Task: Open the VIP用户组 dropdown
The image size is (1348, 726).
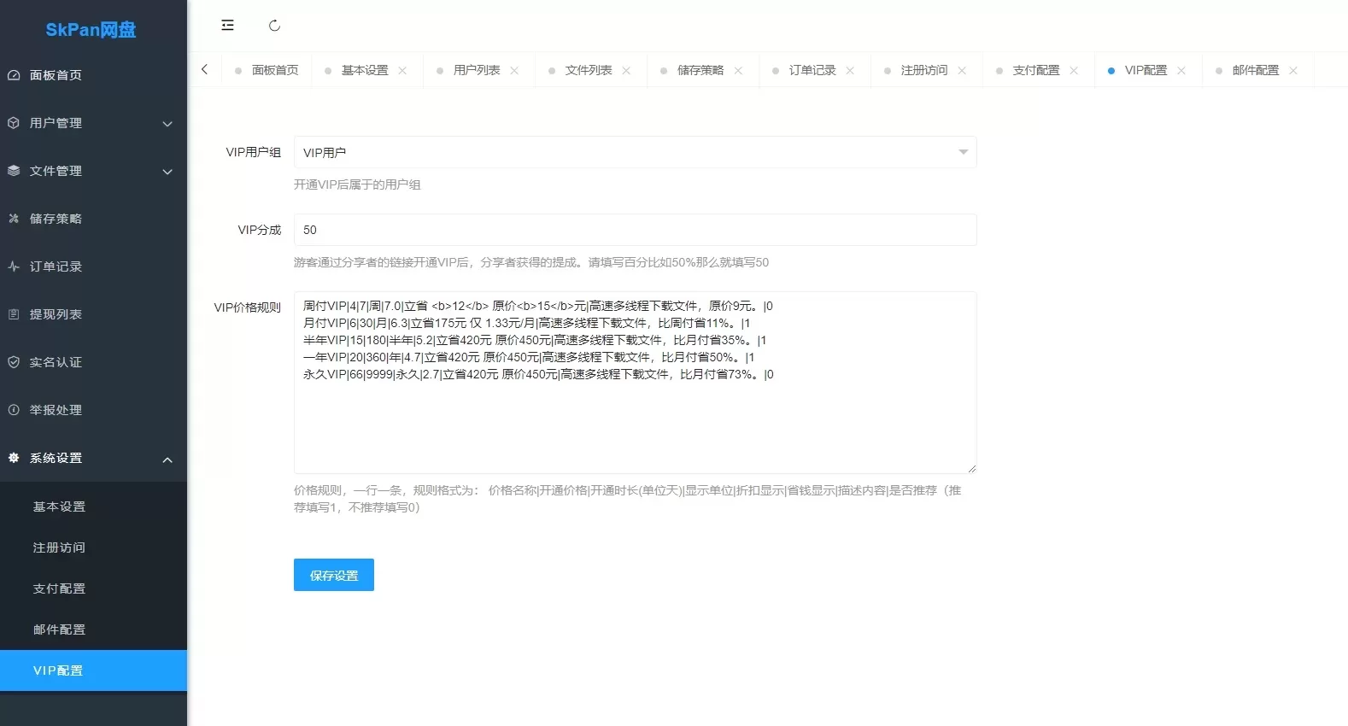Action: [x=635, y=153]
